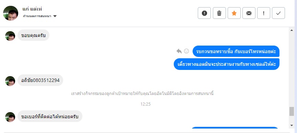
Task: Select message with phone number 0803512294
Action: 41,80
